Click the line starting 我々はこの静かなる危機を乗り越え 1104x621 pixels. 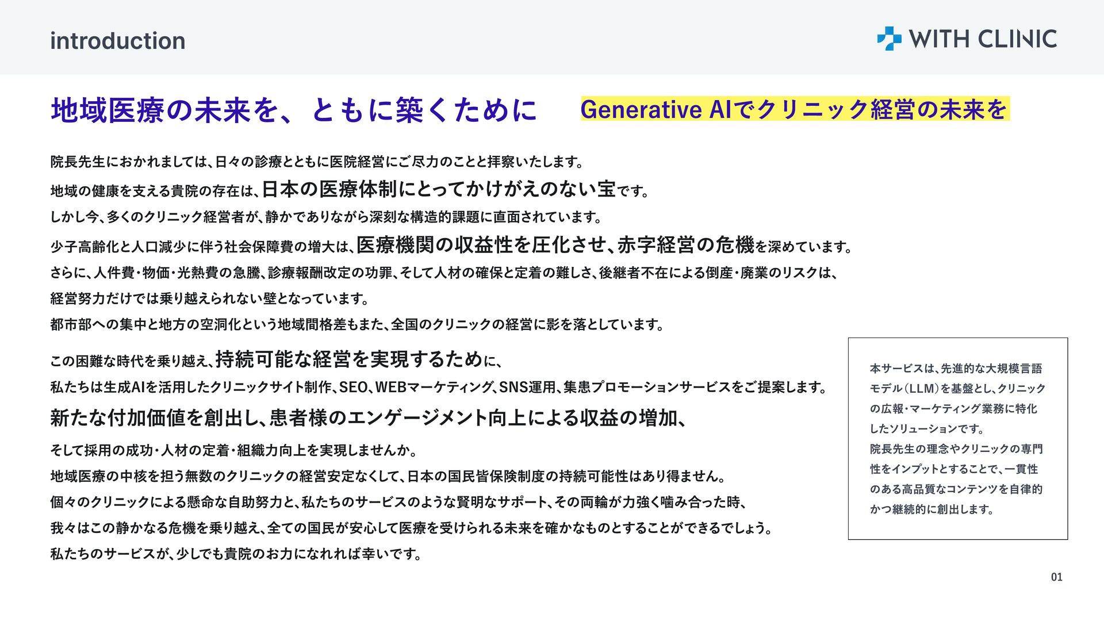tap(412, 528)
